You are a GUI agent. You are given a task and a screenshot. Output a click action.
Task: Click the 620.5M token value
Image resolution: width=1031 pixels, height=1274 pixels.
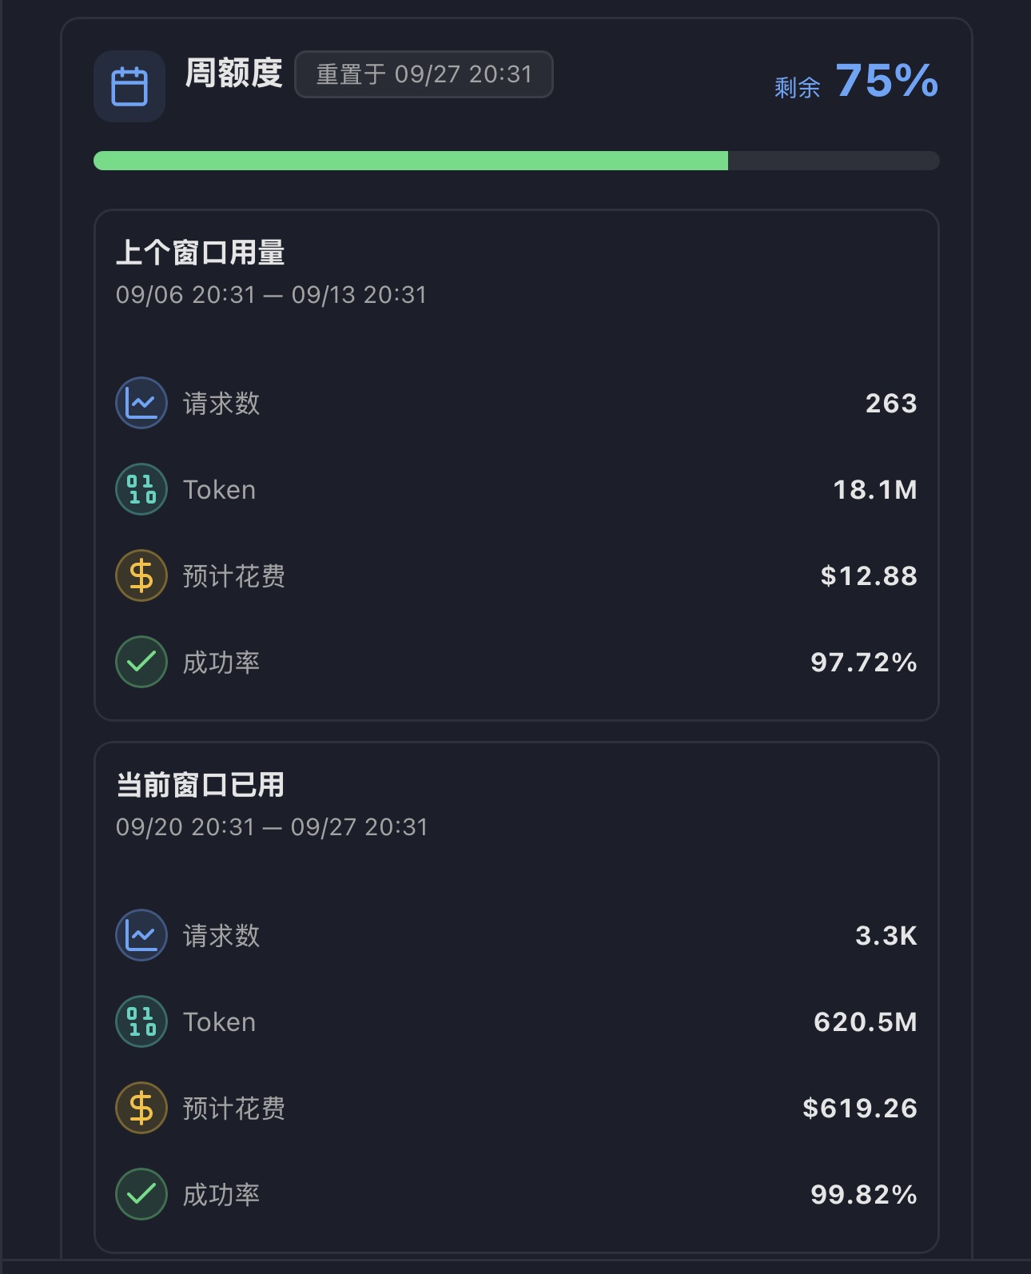866,1022
